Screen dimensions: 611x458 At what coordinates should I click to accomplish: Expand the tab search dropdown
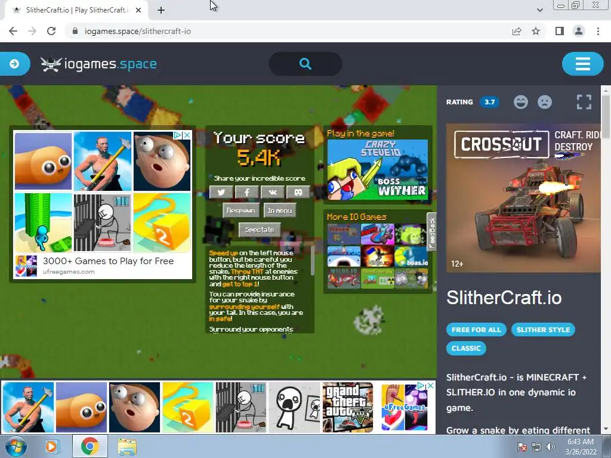click(539, 10)
